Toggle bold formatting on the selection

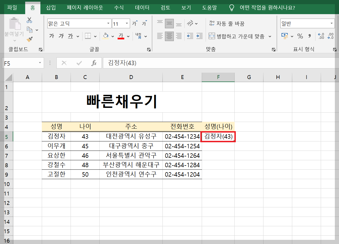51,36
